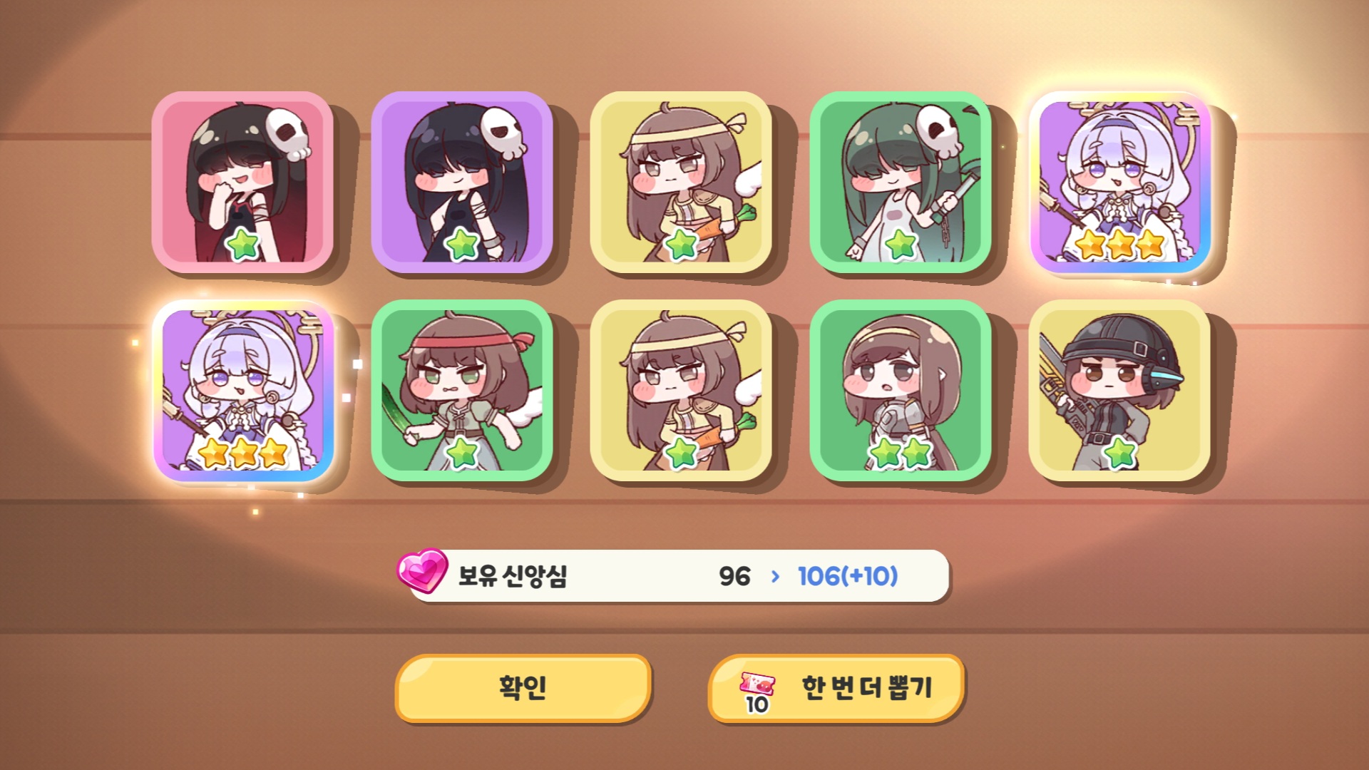Select the red headband girl holding cucumber
The width and height of the screenshot is (1369, 770).
click(x=462, y=391)
